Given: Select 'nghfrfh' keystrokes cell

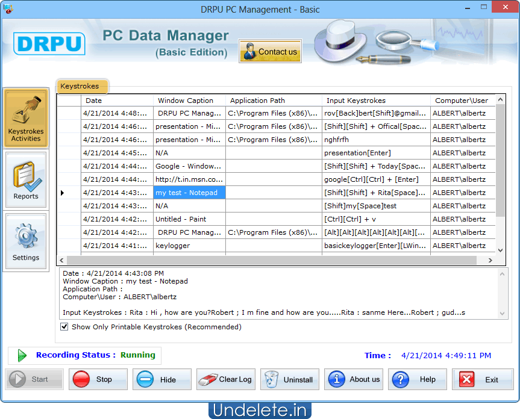Looking at the screenshot, I should click(x=376, y=140).
